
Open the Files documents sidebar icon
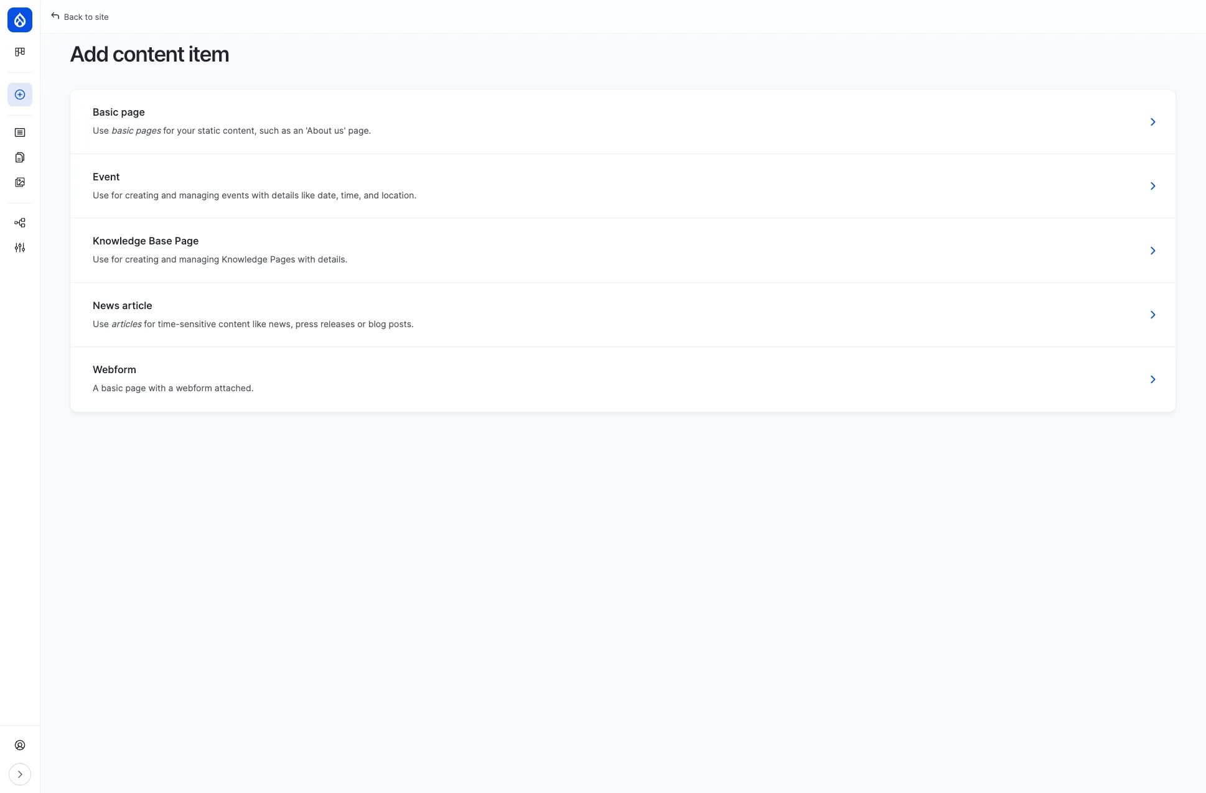[x=20, y=157]
